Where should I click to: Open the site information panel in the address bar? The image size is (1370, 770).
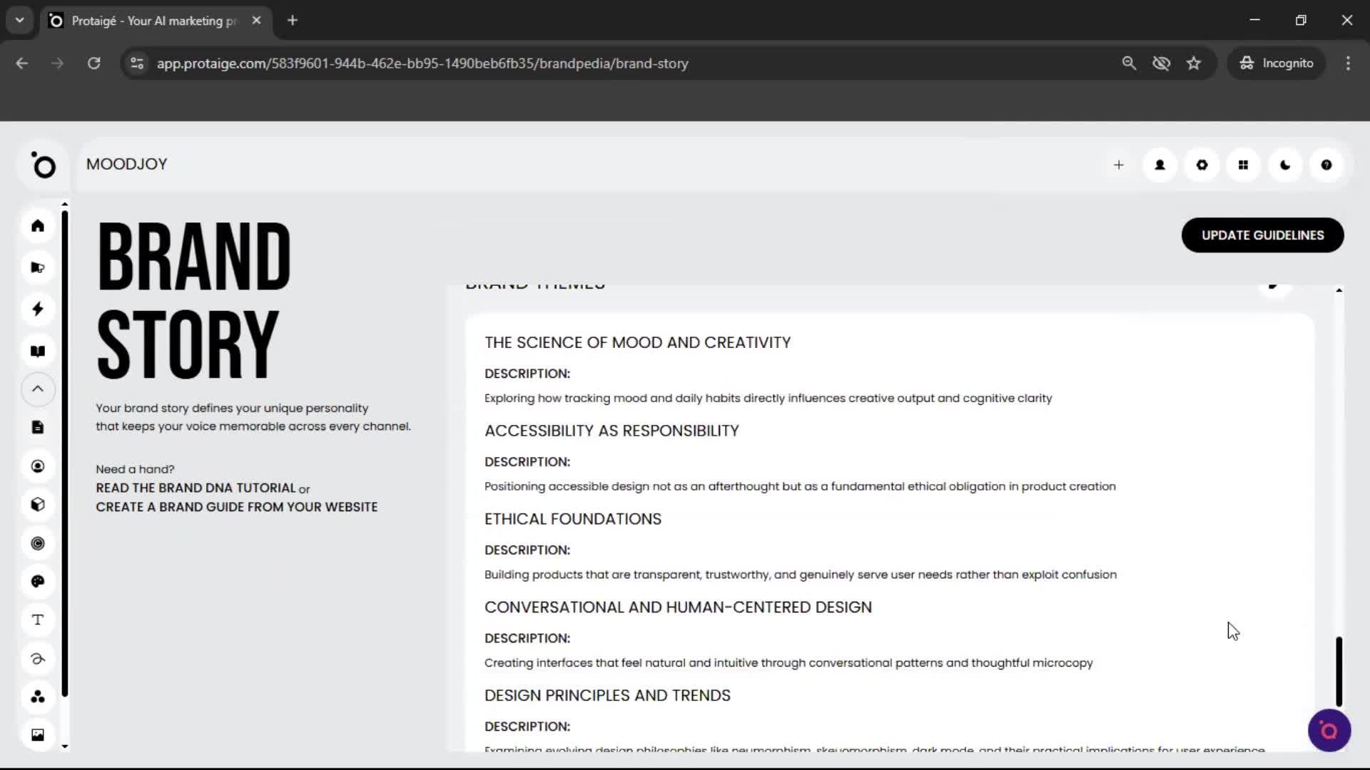[x=136, y=63]
